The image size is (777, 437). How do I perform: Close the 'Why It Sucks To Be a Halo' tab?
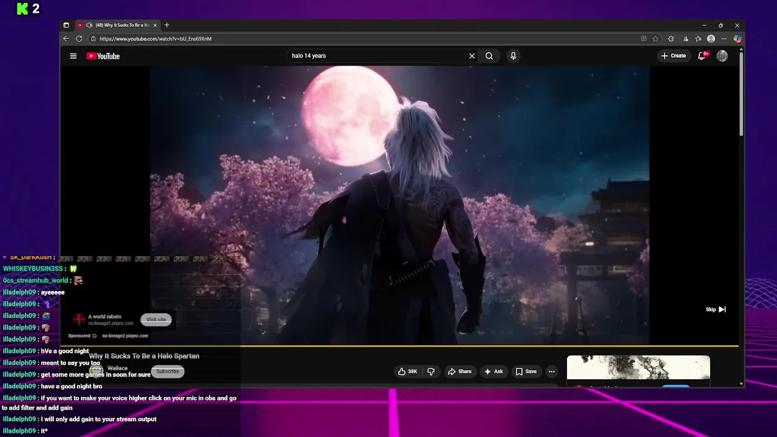pos(155,25)
